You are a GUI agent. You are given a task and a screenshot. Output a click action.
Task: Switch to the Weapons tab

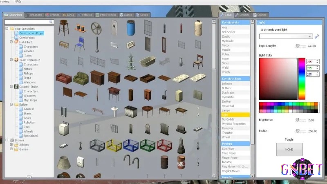34,15
